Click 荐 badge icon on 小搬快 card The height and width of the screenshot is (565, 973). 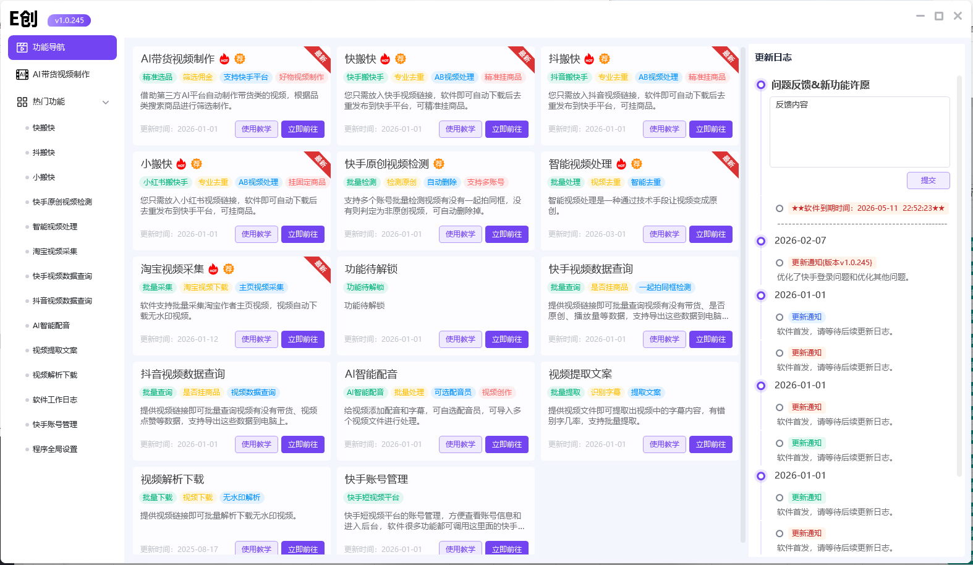click(197, 164)
